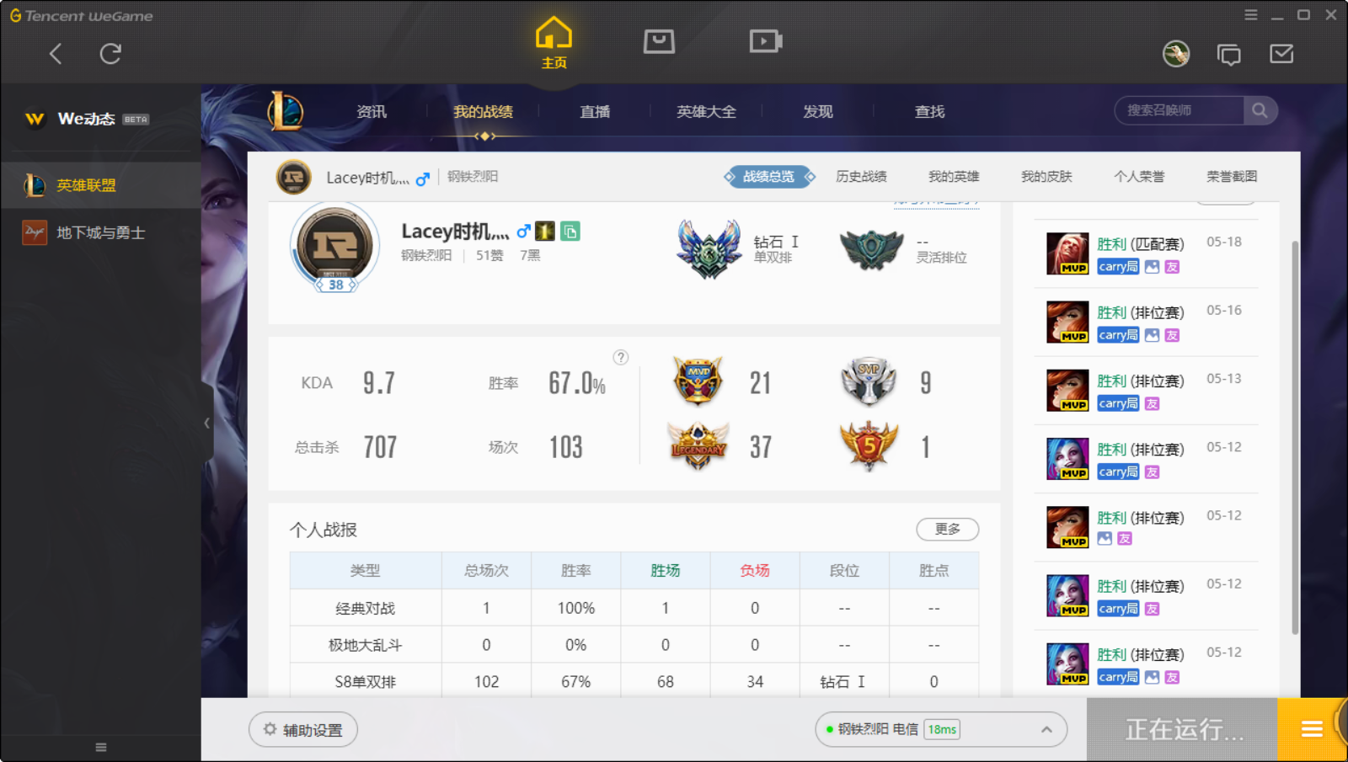Click the 经典对战 table row
Viewport: 1348px width, 762px height.
pyautogui.click(x=634, y=608)
